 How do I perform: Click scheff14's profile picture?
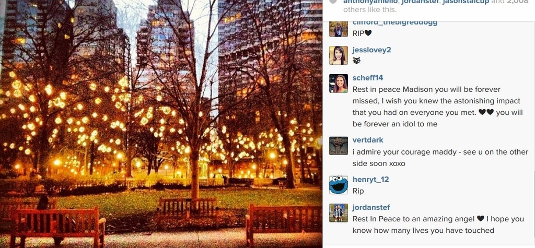click(x=339, y=83)
